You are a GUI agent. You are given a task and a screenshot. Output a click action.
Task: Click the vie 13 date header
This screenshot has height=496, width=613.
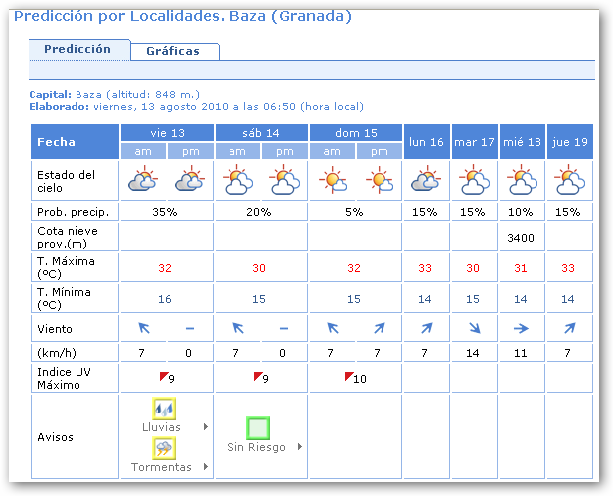coord(165,133)
